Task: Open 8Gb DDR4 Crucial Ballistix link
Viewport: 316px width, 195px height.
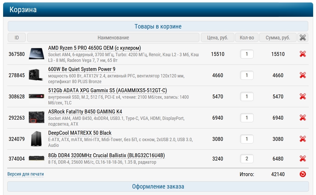Action: (107, 156)
